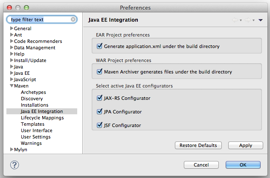The image size is (270, 178).
Task: Expand Code Recommenders node
Action: [x=12, y=41]
